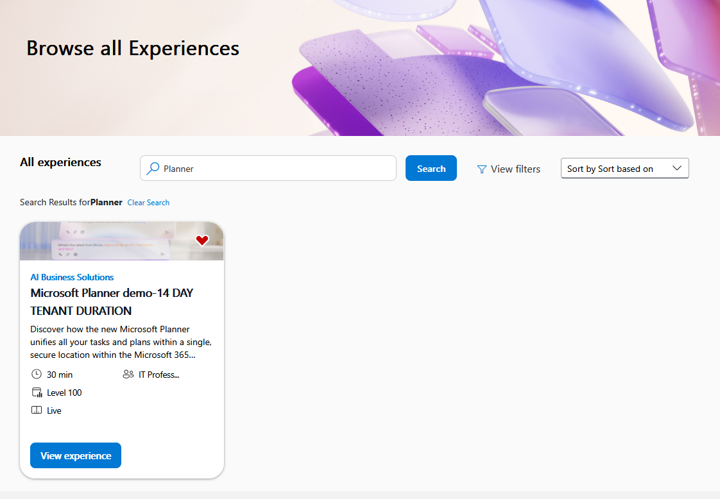
Task: Click the Microsoft Planner demo card title
Action: pos(112,301)
